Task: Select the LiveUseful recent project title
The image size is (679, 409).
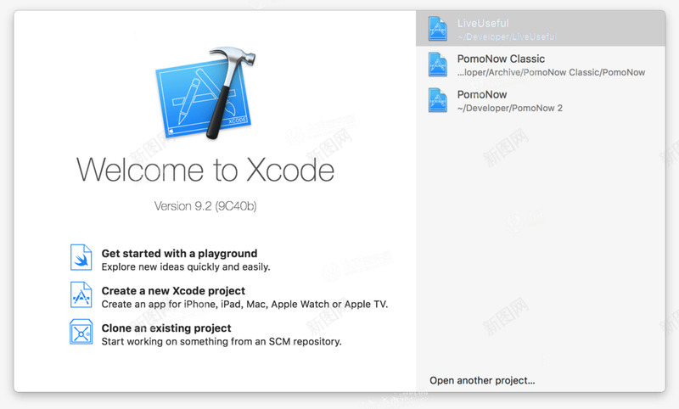Action: coord(483,23)
